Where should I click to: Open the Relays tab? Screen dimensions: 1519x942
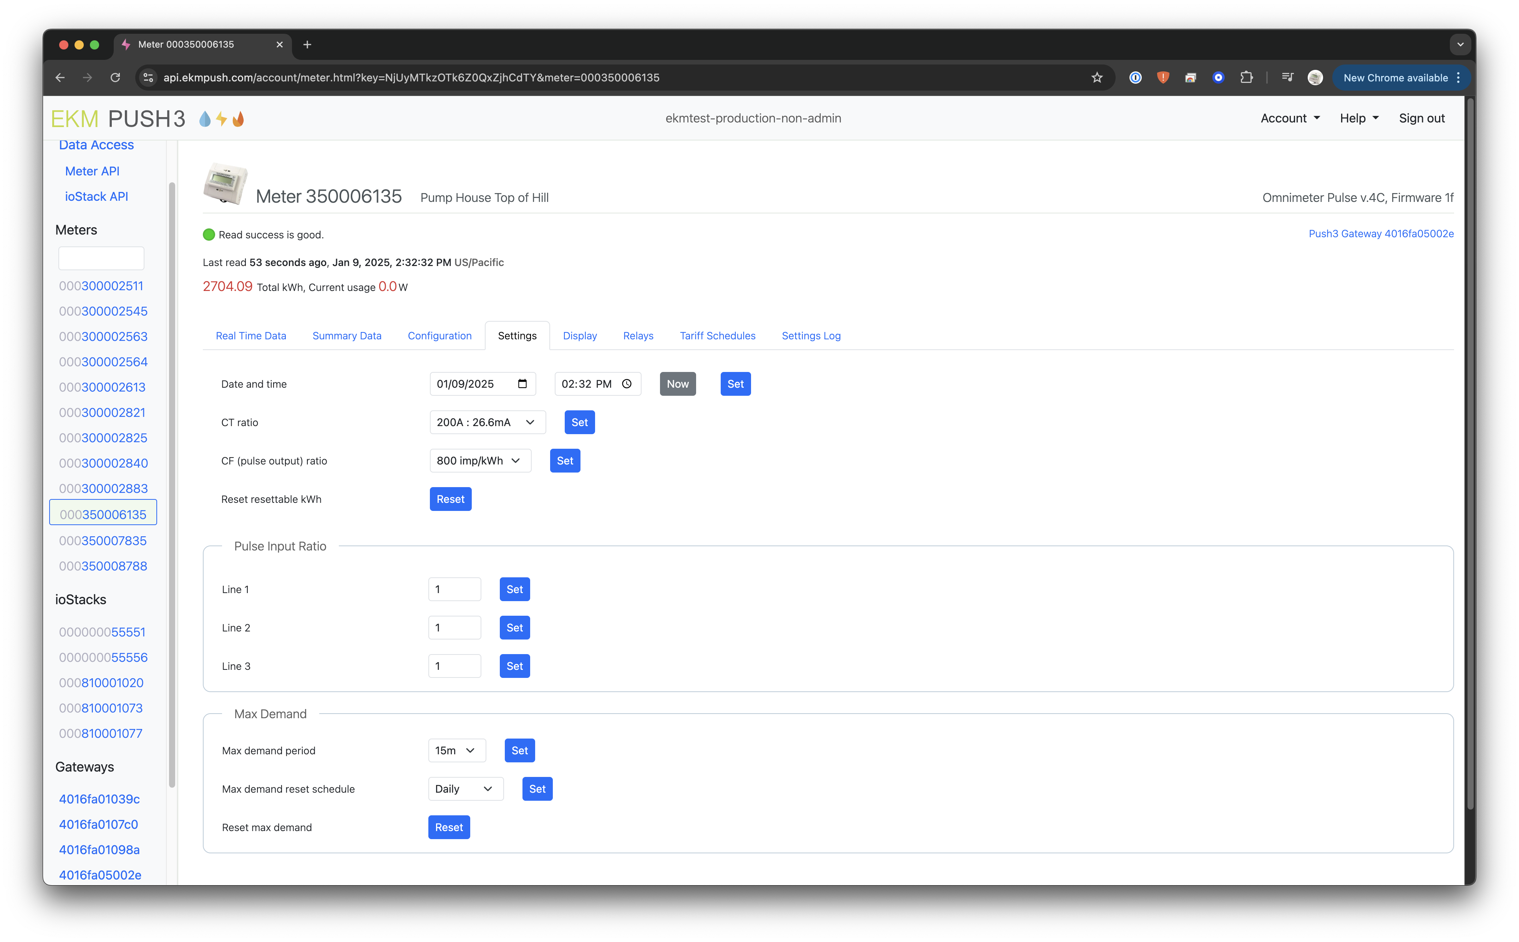click(x=638, y=336)
